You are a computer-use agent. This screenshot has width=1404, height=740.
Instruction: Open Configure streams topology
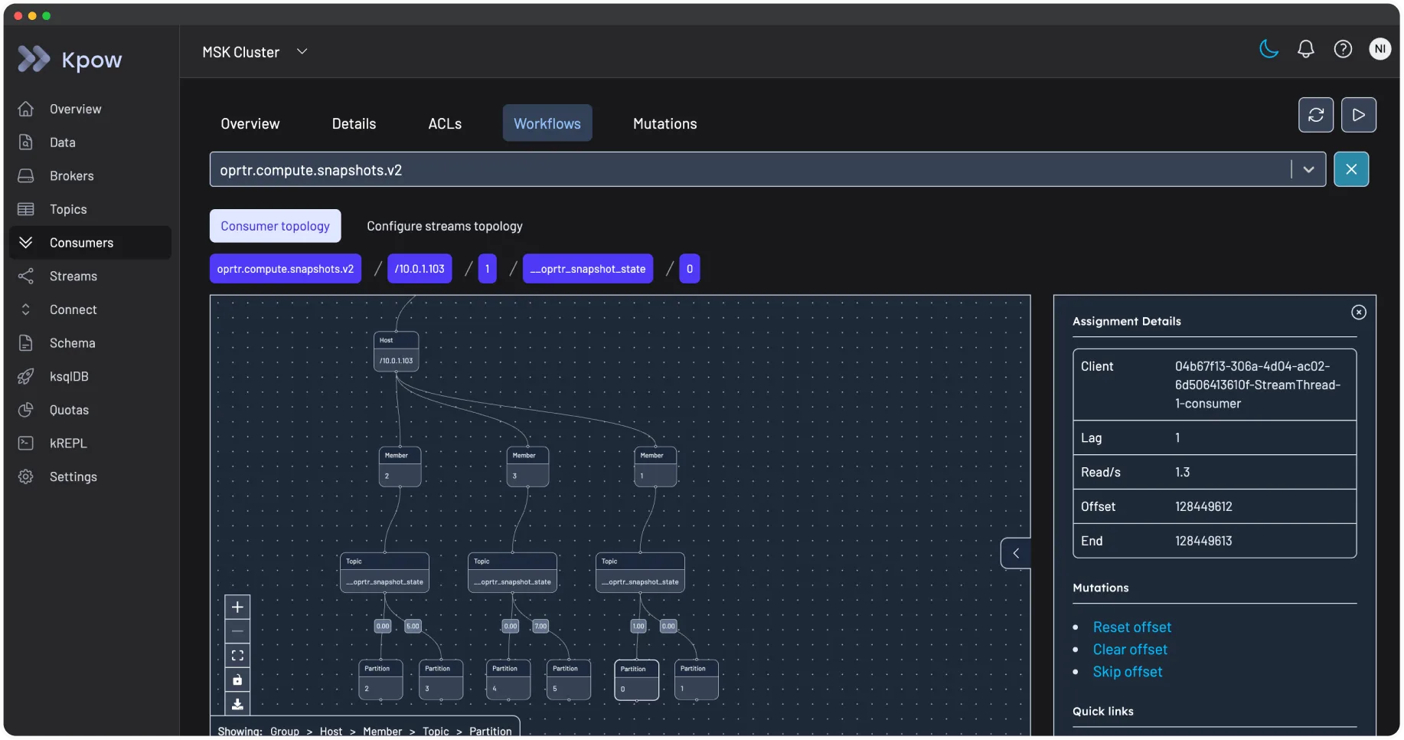(x=445, y=226)
